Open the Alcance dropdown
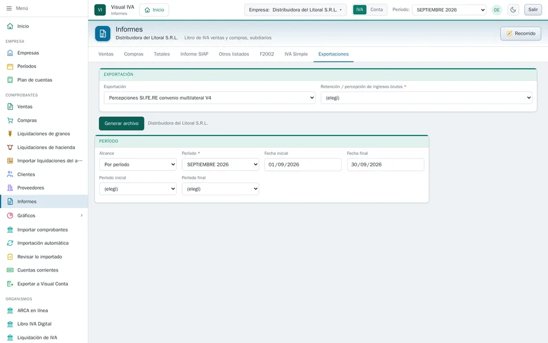548x343 pixels. (x=138, y=165)
